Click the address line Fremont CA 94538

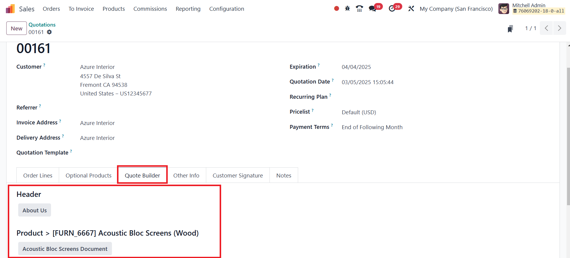[x=104, y=85]
